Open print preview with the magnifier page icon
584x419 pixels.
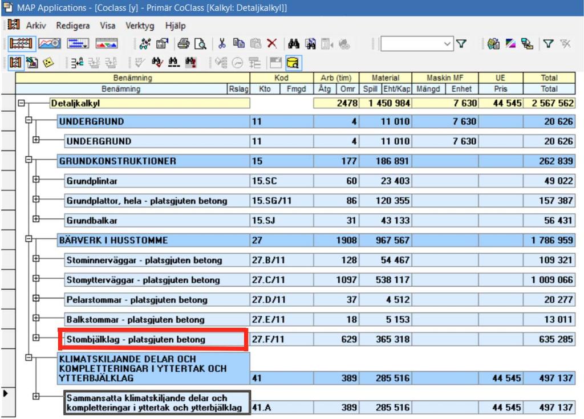pyautogui.click(x=200, y=43)
